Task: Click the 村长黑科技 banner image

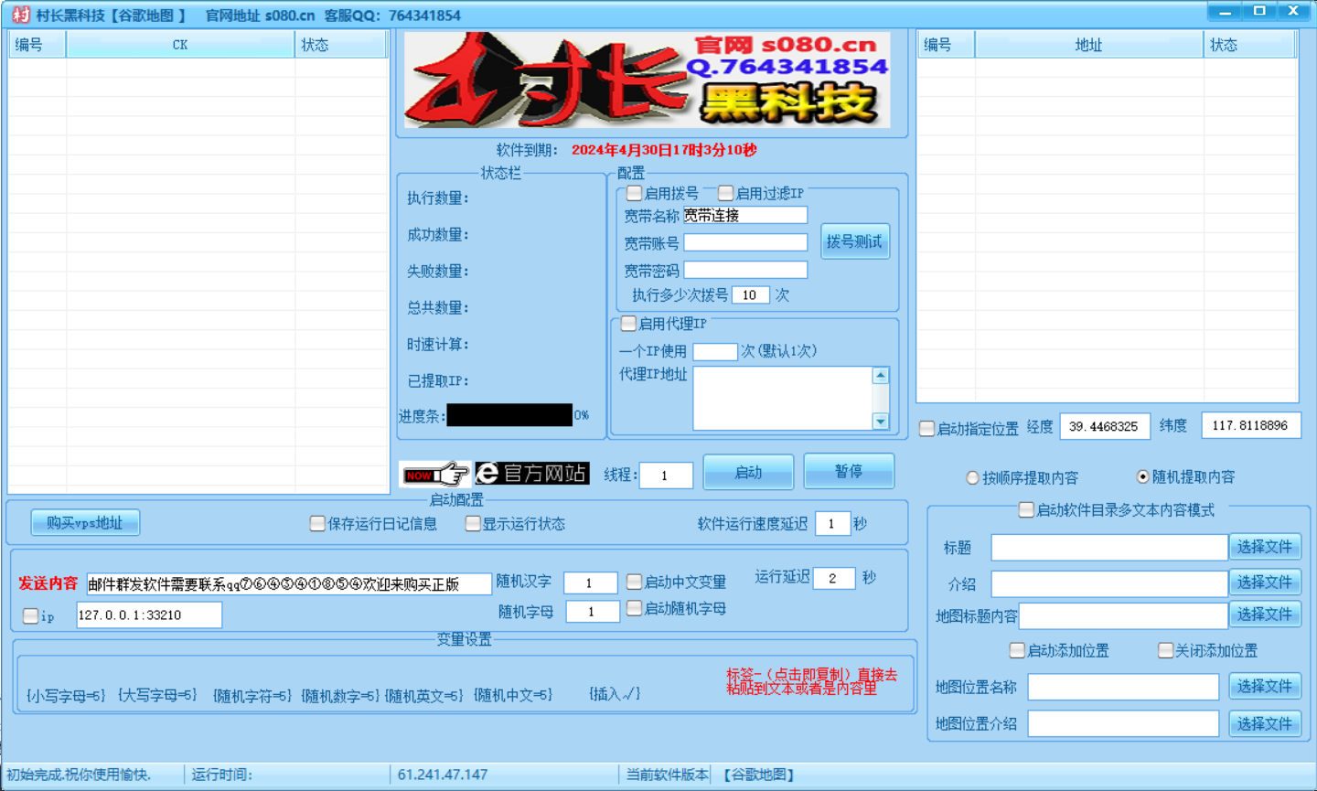Action: click(648, 80)
